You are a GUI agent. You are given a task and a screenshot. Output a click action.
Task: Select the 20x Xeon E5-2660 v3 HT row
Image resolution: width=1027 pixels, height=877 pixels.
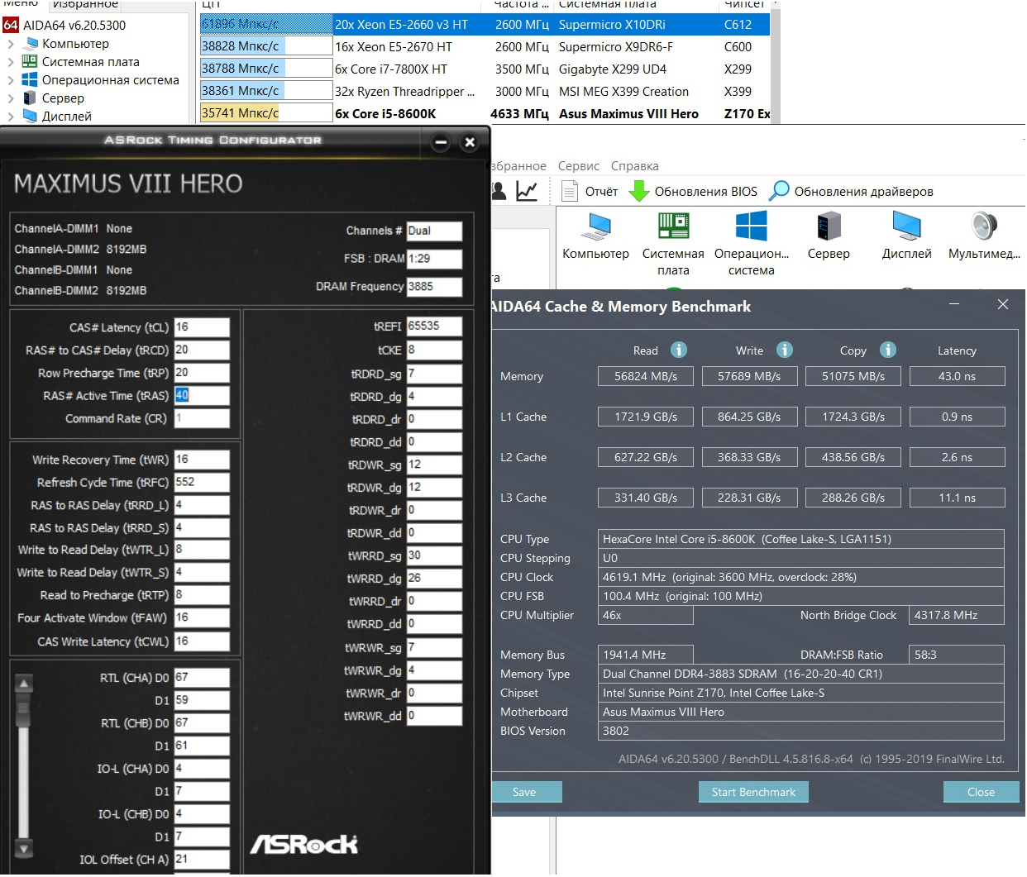click(485, 25)
